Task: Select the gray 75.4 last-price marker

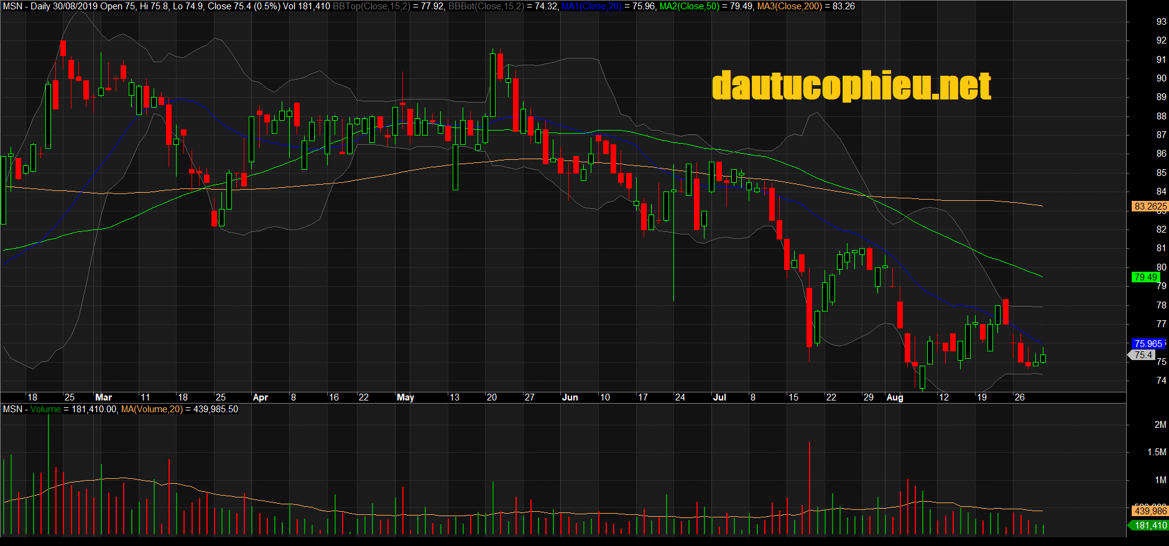Action: pyautogui.click(x=1143, y=355)
